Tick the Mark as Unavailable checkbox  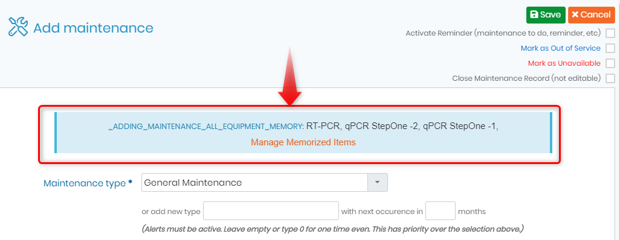click(x=610, y=63)
